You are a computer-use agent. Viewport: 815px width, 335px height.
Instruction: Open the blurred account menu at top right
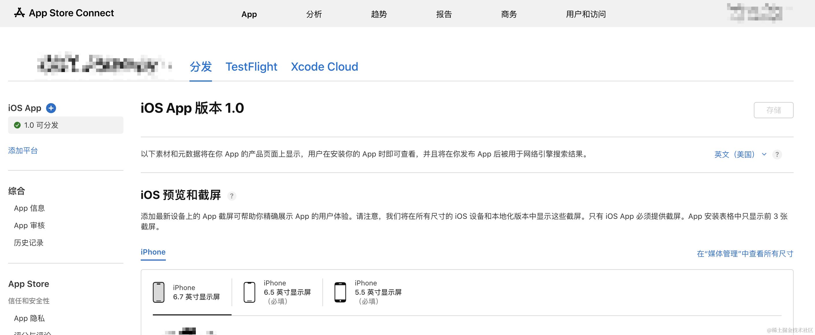[x=755, y=13]
